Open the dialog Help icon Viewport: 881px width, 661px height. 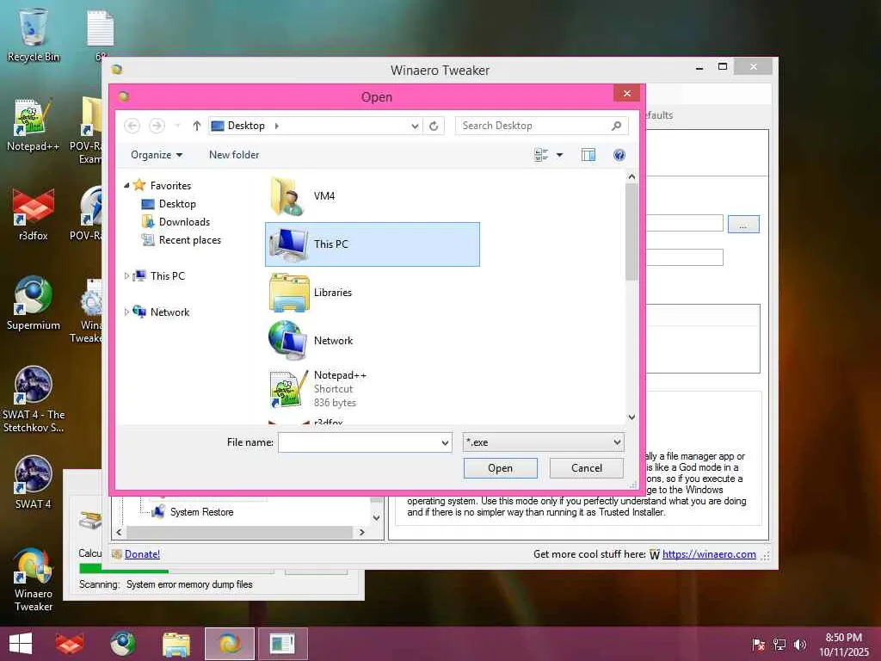[x=619, y=155]
